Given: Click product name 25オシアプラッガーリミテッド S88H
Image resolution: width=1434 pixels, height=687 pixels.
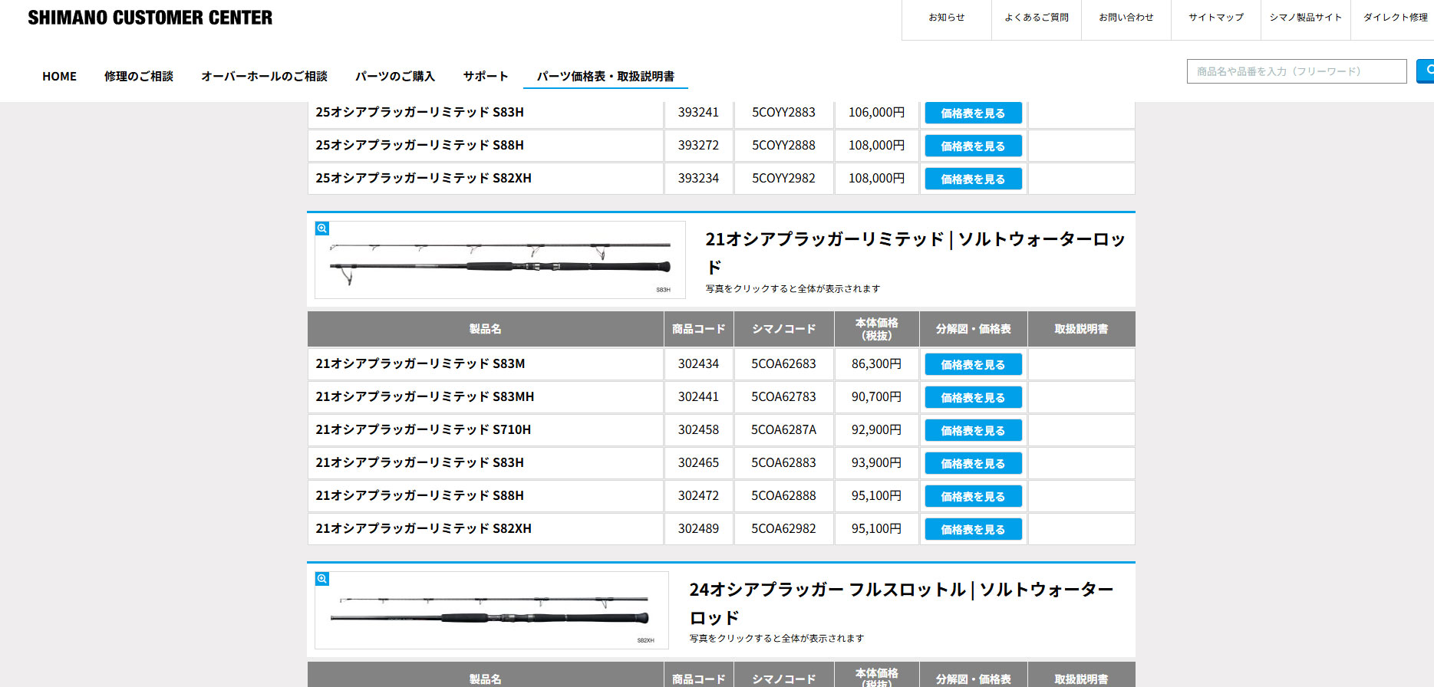Looking at the screenshot, I should (420, 145).
